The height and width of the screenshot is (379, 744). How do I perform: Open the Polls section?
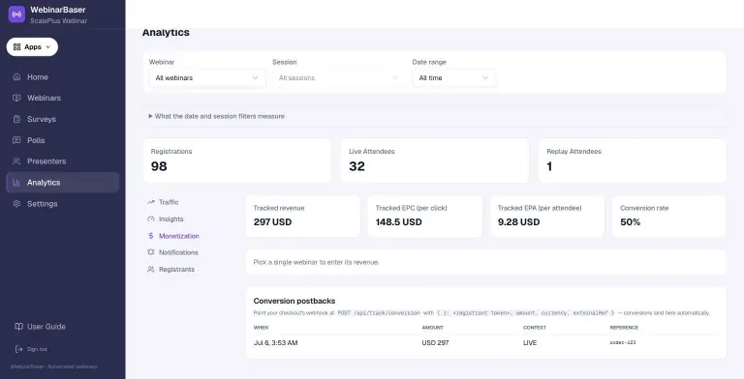[x=63, y=140]
